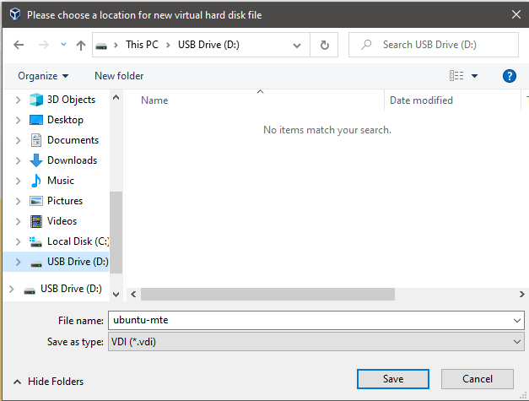Collapse folders with Hide Folders
This screenshot has width=529, height=401.
point(49,382)
